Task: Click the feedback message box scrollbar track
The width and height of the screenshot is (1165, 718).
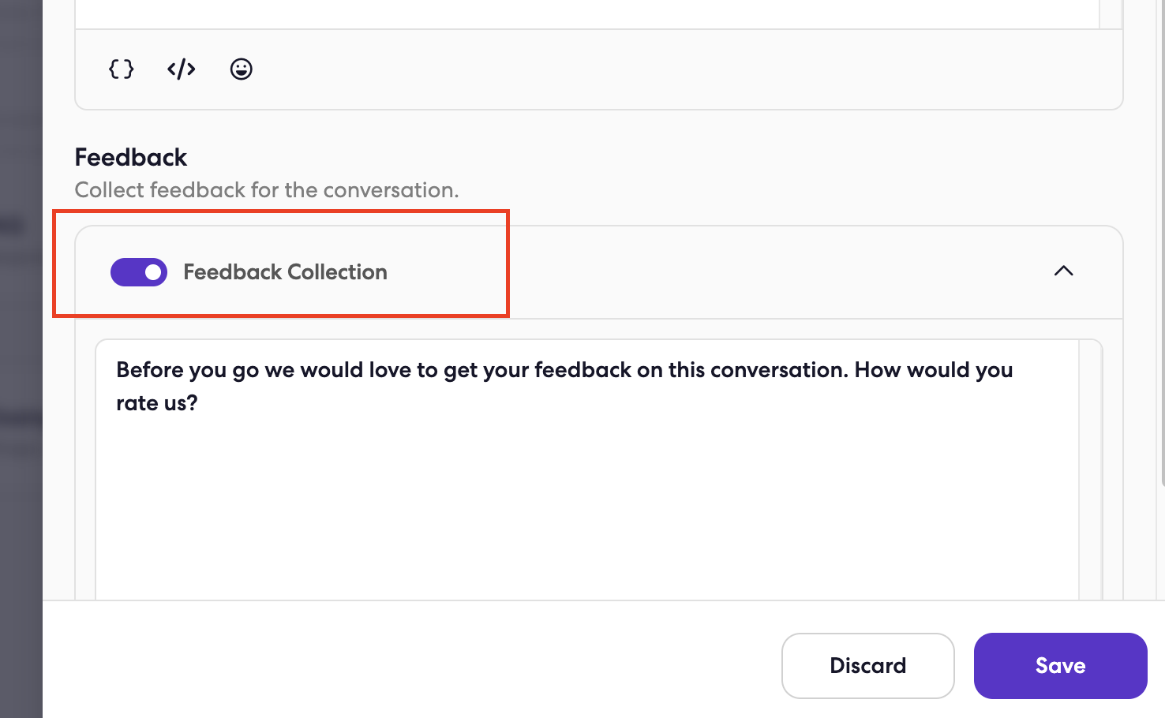Action: coord(1090,470)
